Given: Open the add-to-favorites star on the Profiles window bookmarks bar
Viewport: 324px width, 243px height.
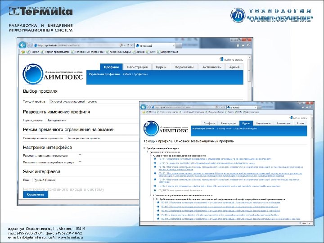Looking at the screenshot, I should click(23, 52).
